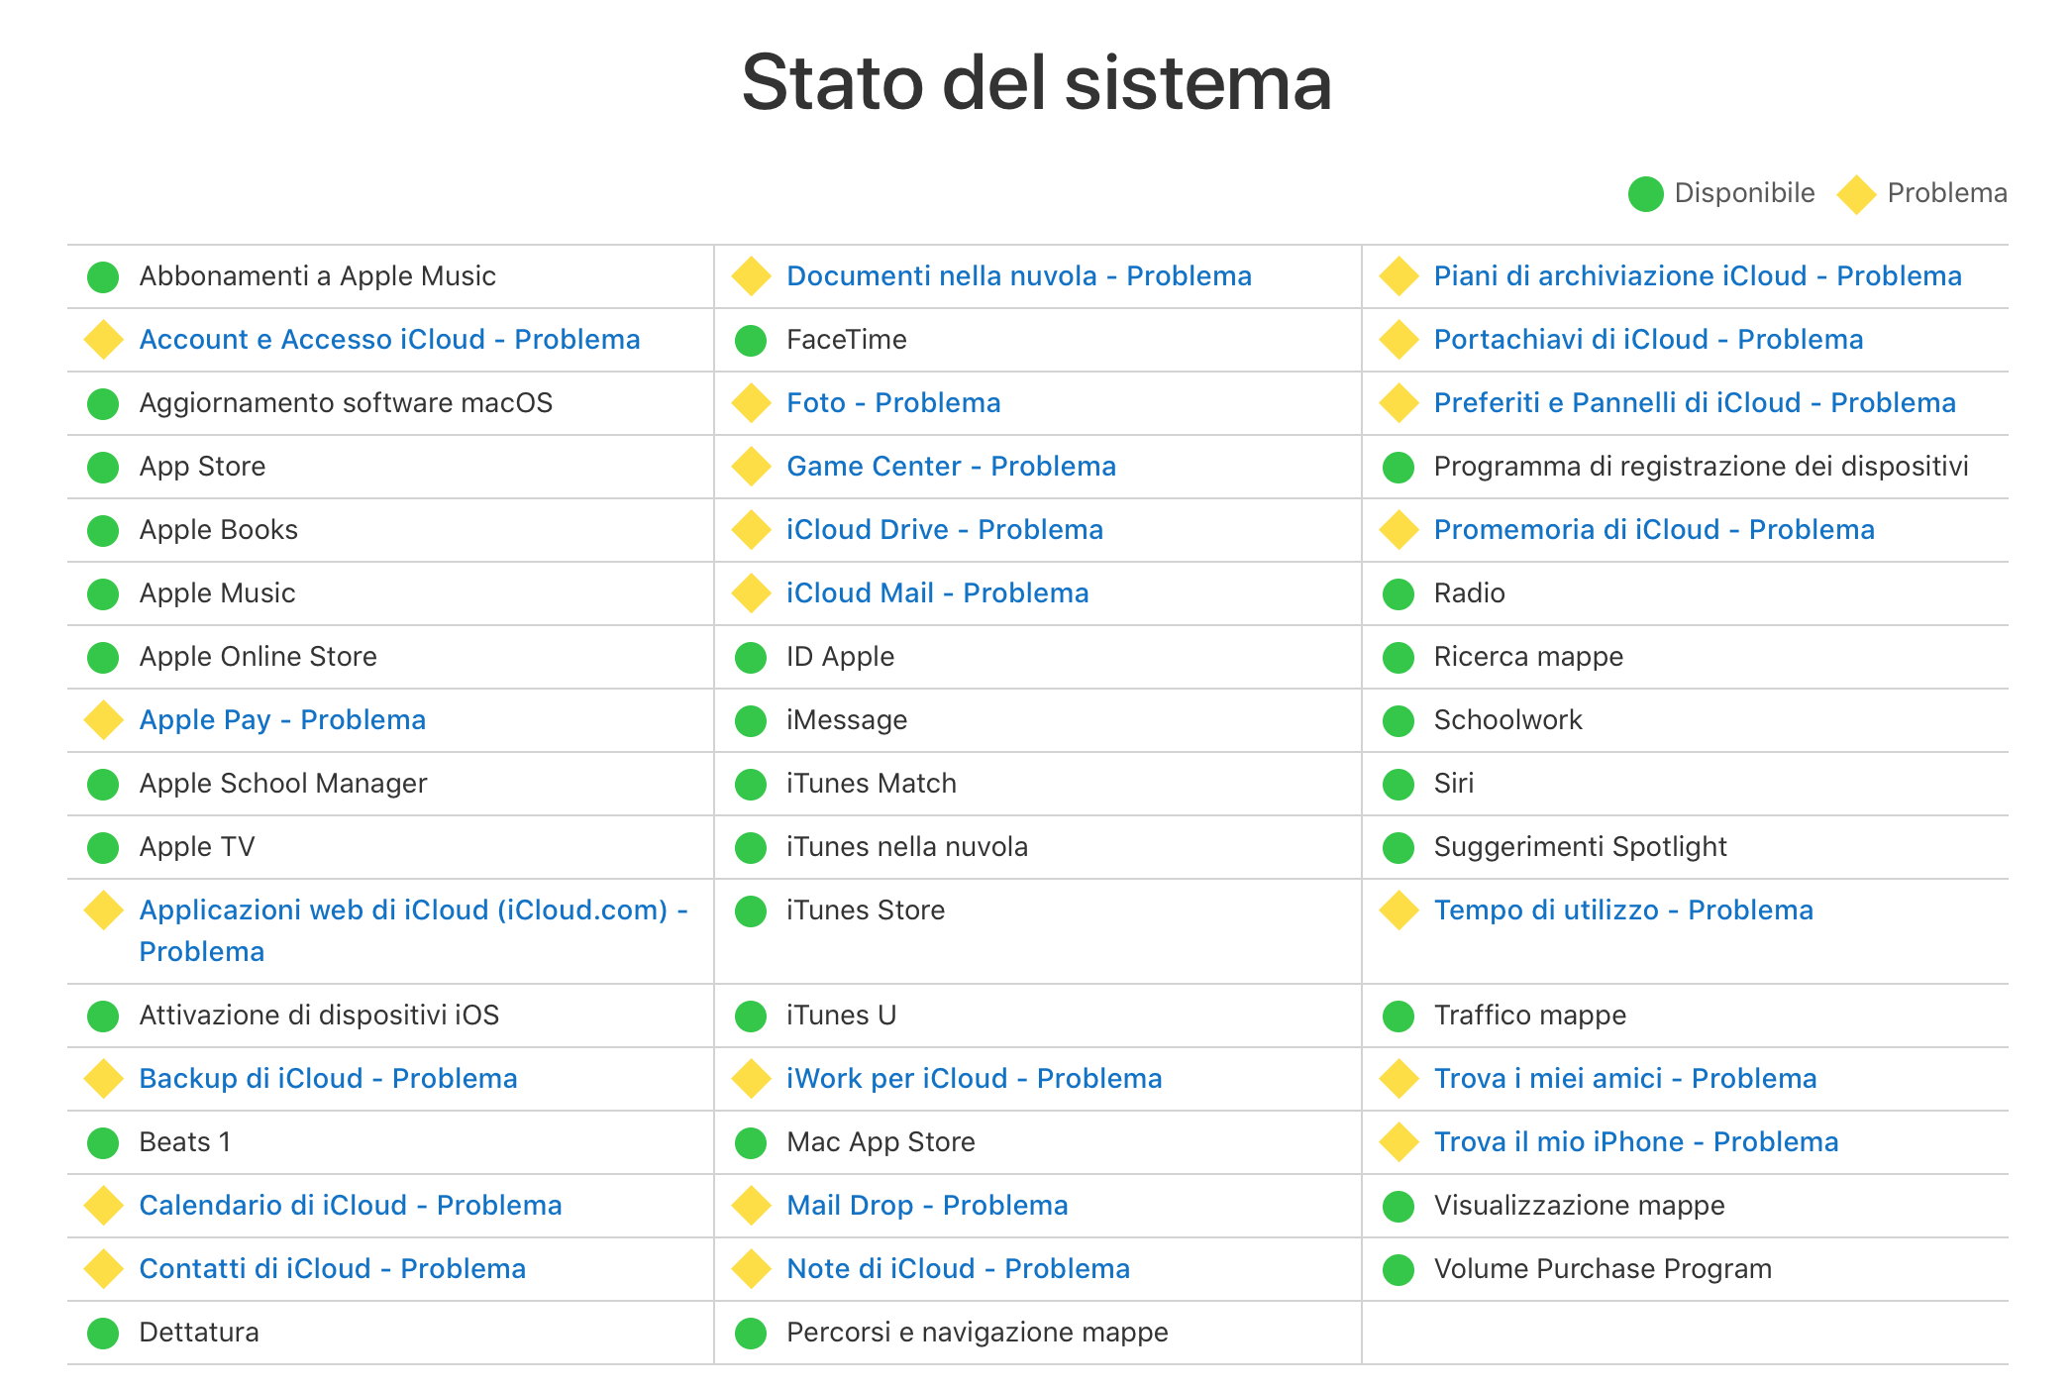The height and width of the screenshot is (1391, 2072).
Task: Click the yellow diamond next to iCloud Drive
Action: pyautogui.click(x=751, y=529)
